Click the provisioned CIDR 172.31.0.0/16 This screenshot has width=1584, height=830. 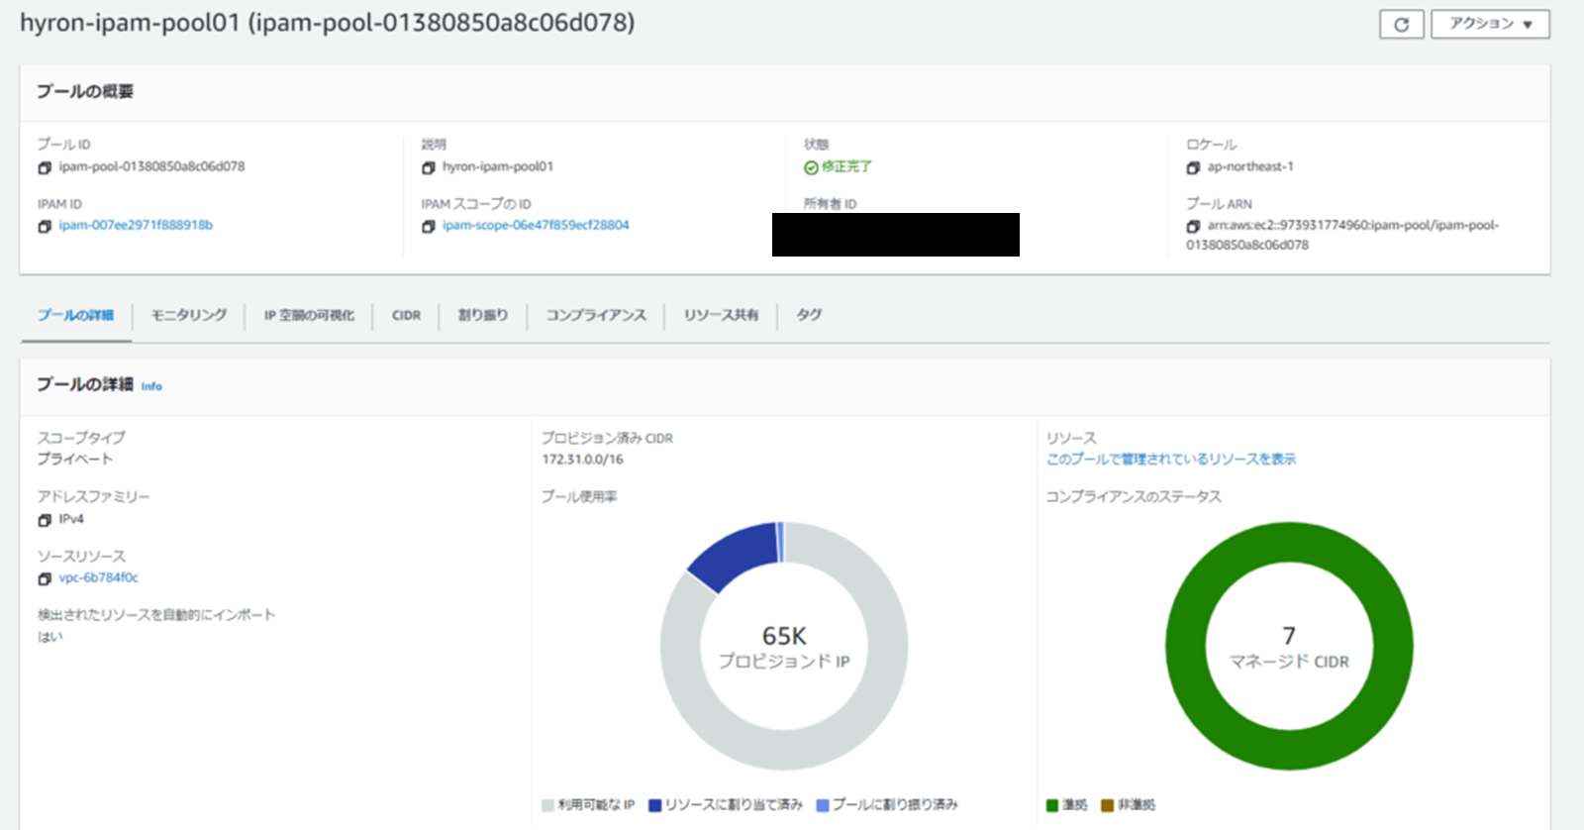(582, 460)
